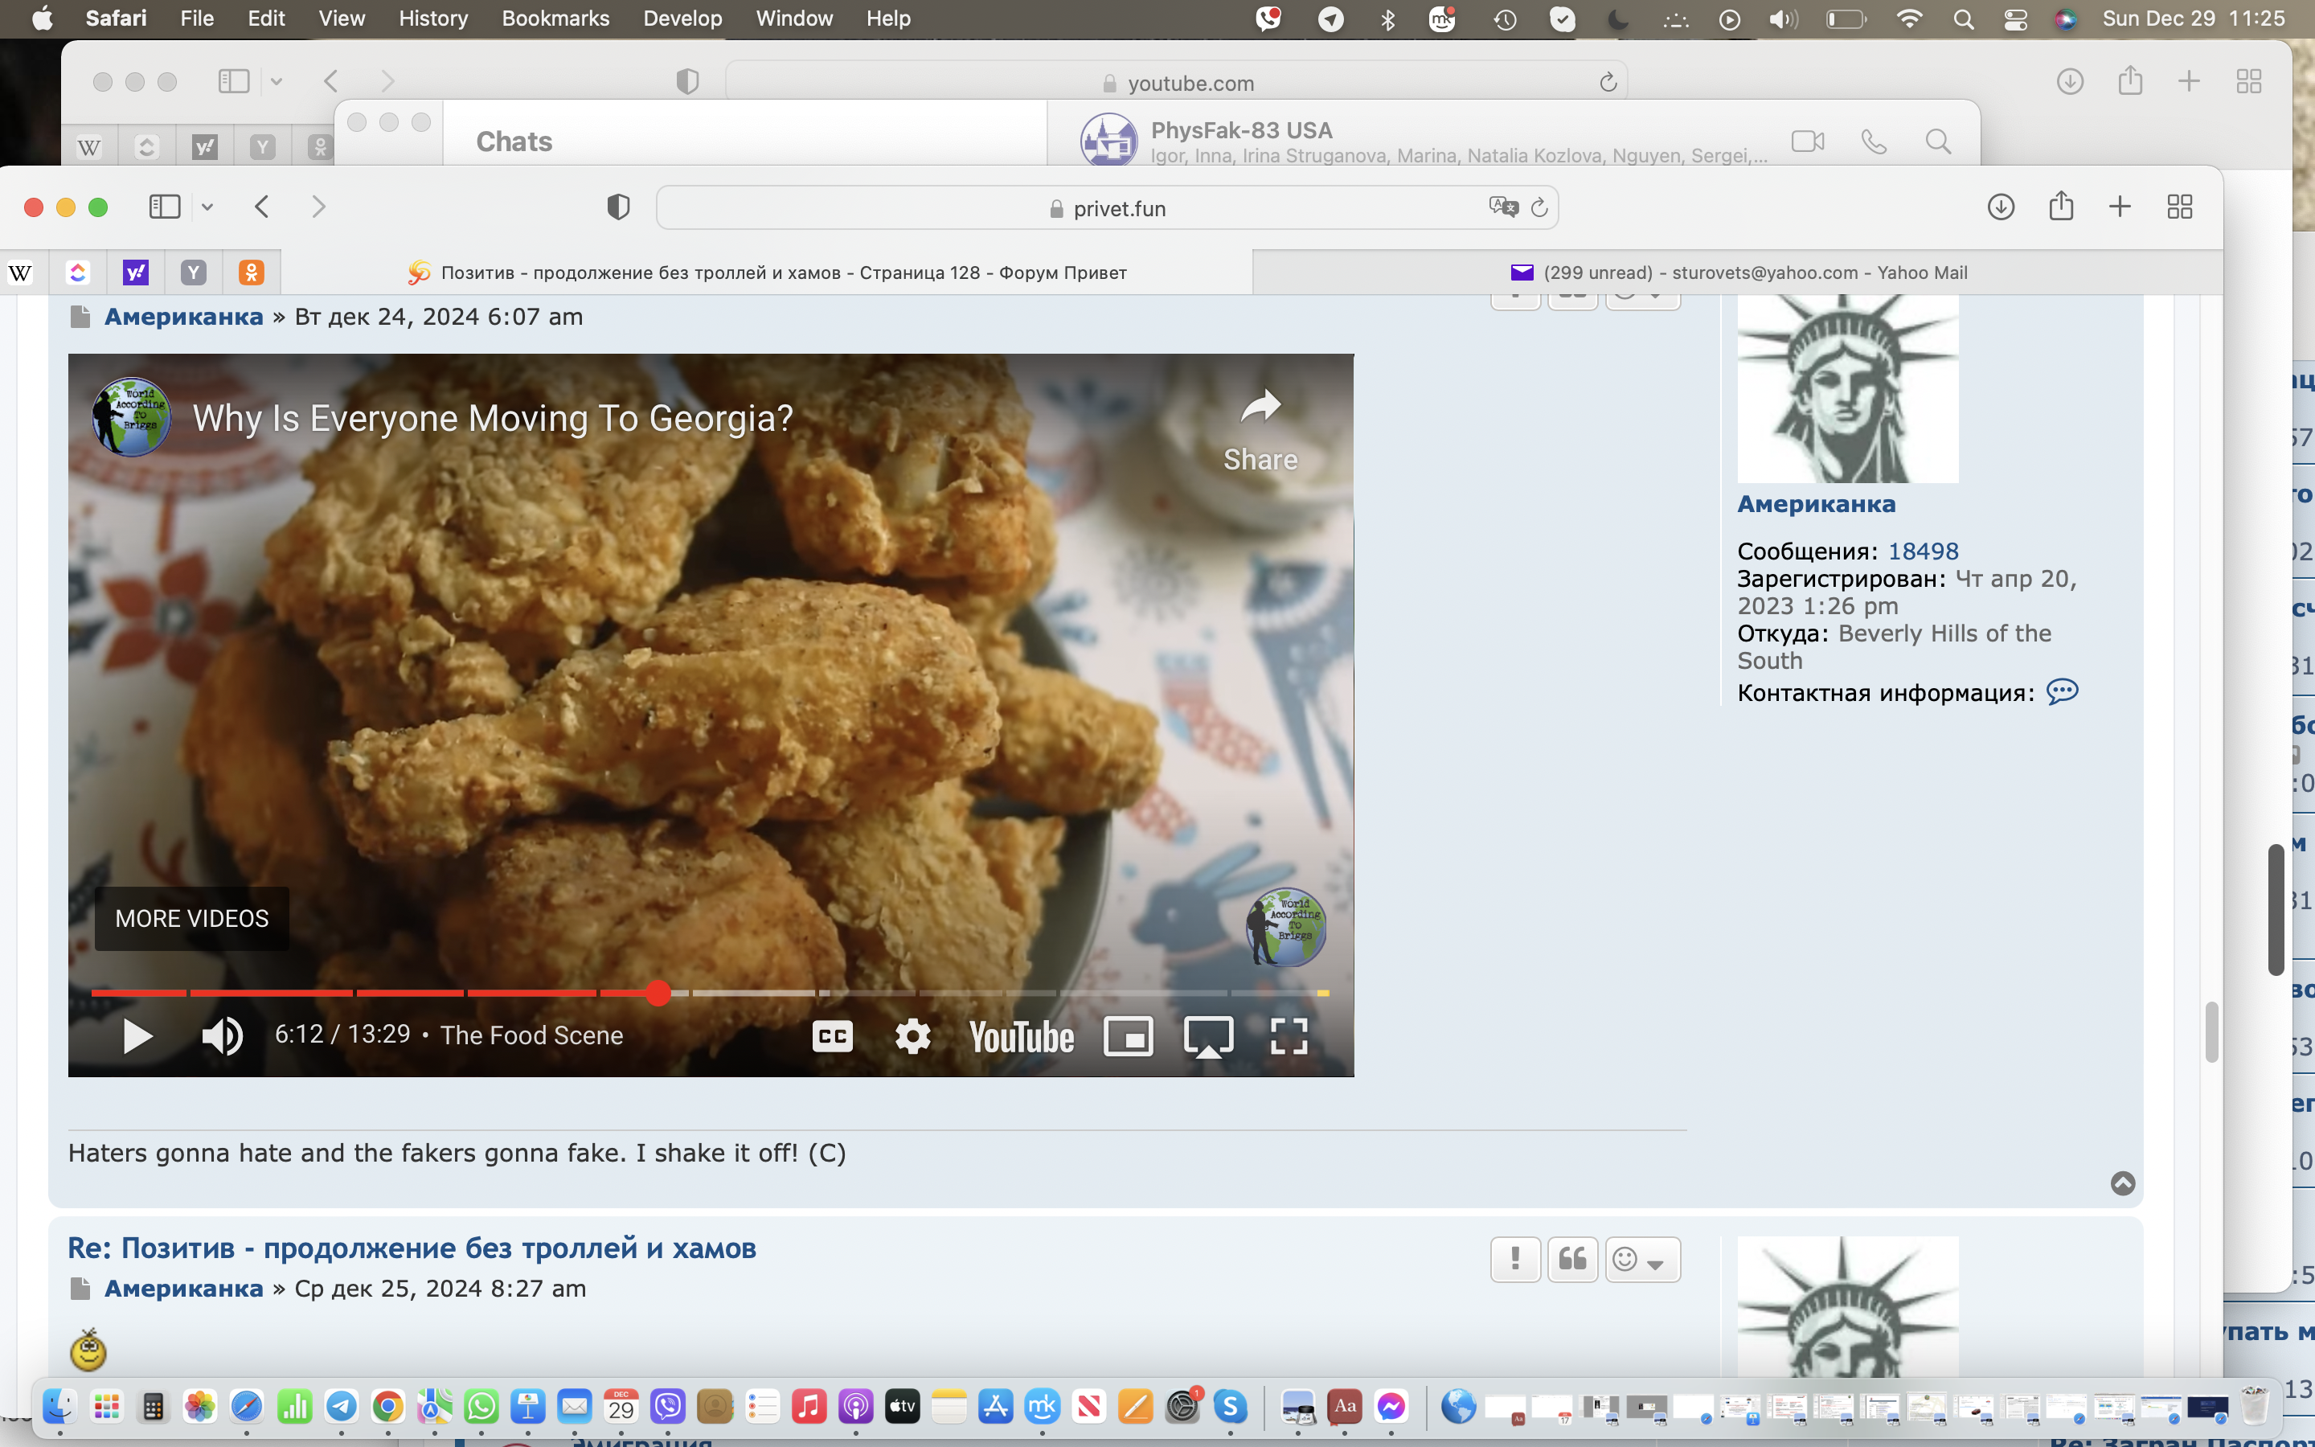
Task: Open the 18498 message count link
Action: tap(1923, 551)
